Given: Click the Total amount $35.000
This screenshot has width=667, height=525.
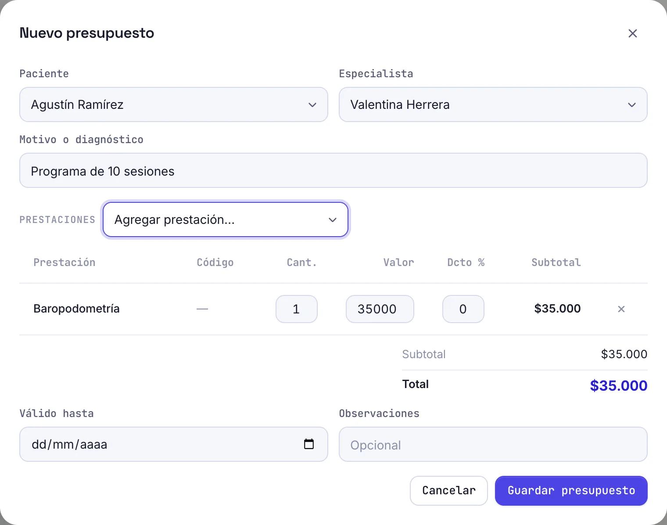Looking at the screenshot, I should [618, 385].
